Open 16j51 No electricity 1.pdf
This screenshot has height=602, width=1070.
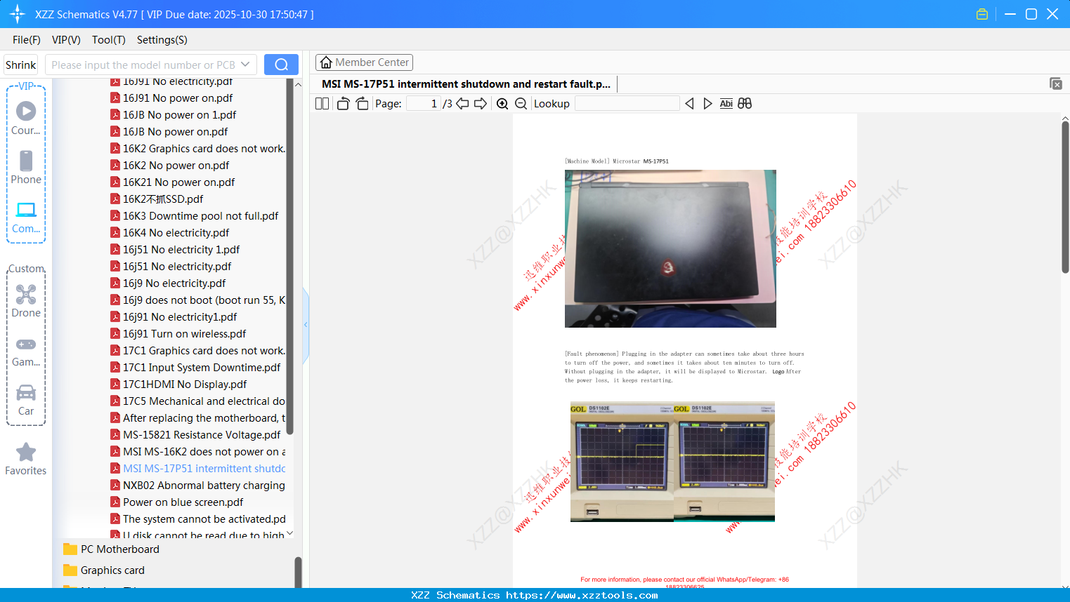tap(181, 250)
